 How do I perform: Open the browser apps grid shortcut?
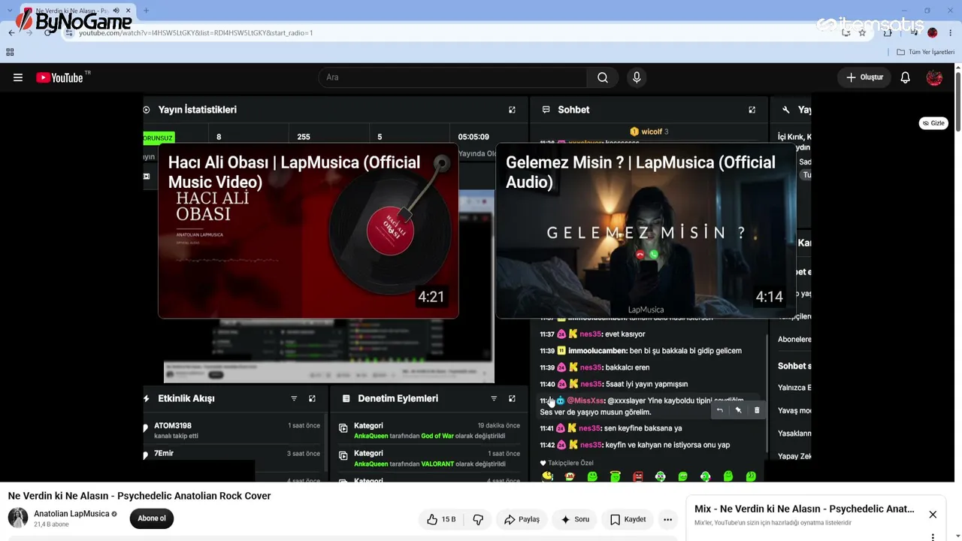tap(10, 52)
